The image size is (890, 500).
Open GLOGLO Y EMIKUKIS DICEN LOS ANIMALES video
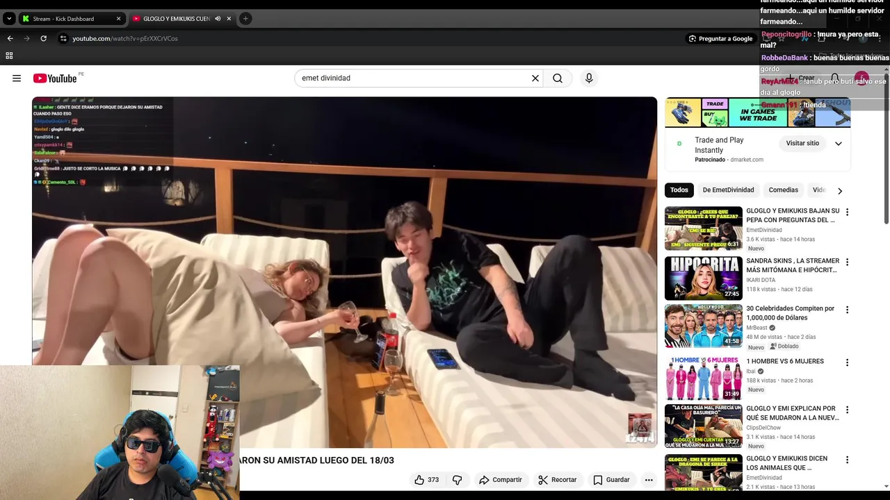pos(787,463)
